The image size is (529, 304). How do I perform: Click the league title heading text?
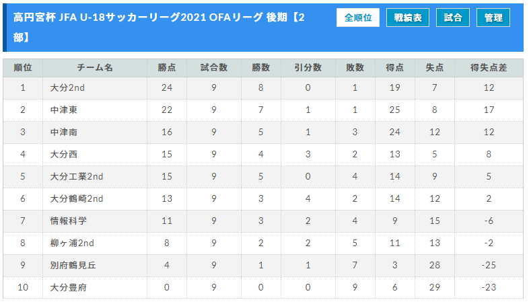tap(159, 27)
